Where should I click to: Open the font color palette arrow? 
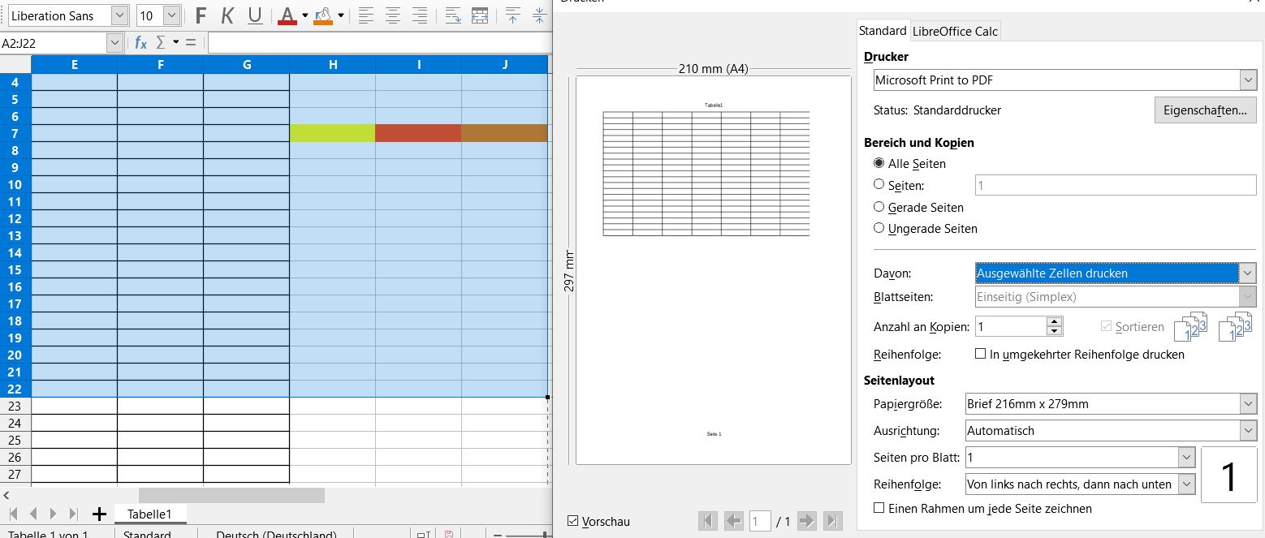[x=304, y=15]
